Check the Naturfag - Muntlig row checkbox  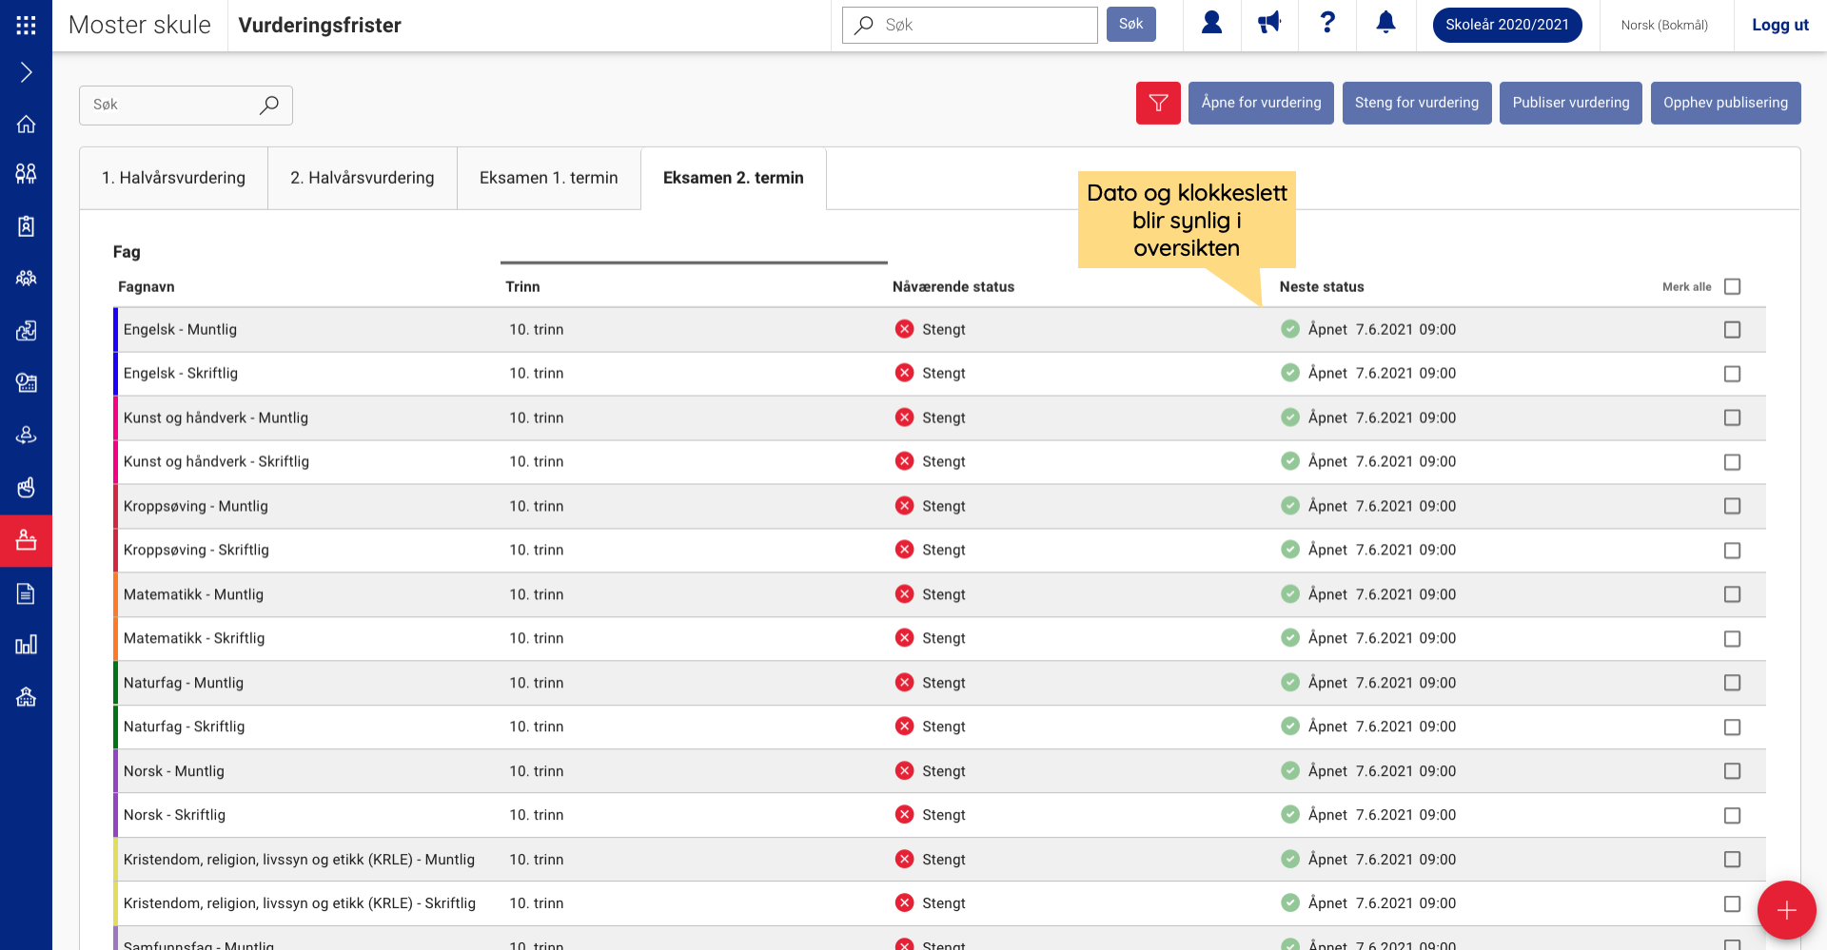pos(1732,683)
